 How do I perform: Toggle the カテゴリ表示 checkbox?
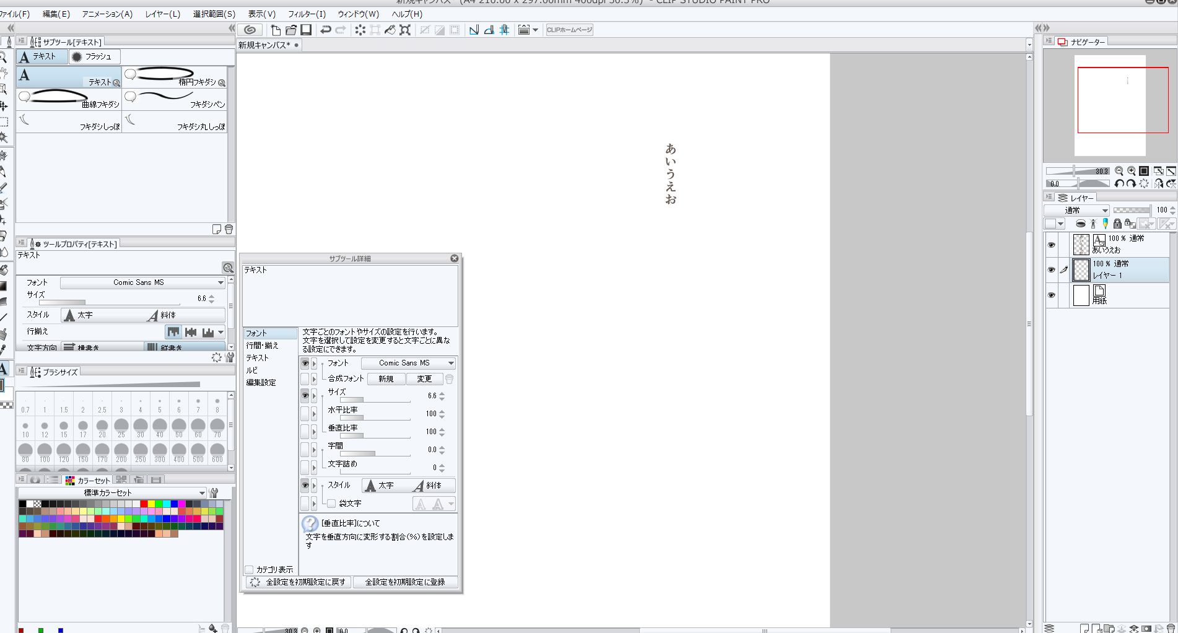pos(249,569)
